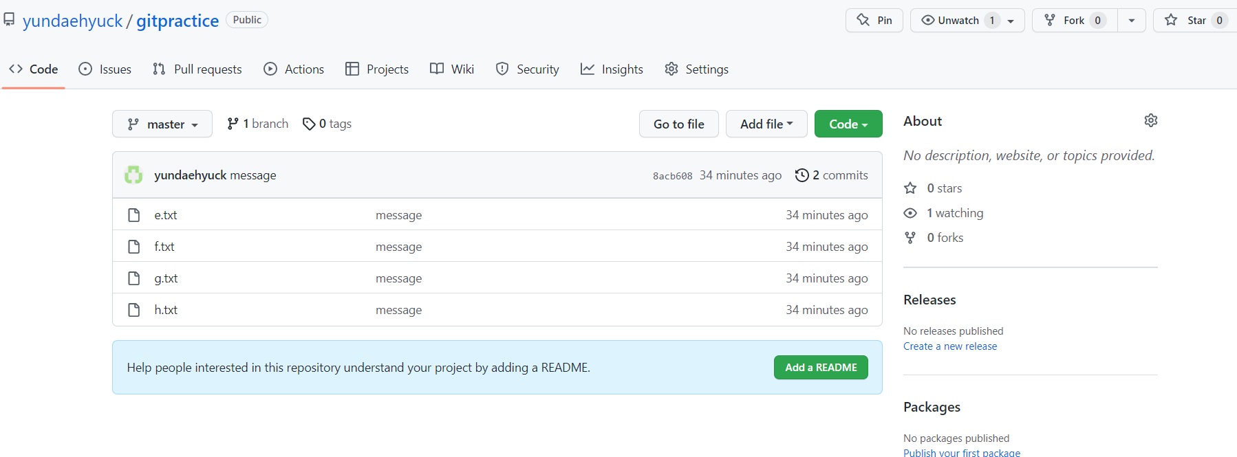Click Create a new release
This screenshot has height=457, width=1237.
click(950, 346)
